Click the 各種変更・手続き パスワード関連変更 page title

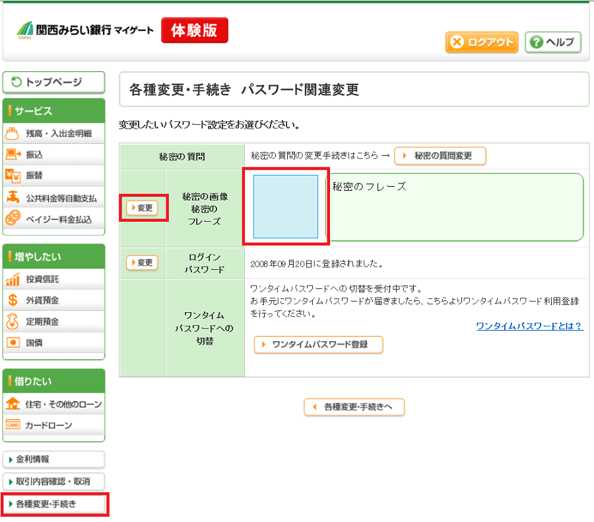coord(244,90)
